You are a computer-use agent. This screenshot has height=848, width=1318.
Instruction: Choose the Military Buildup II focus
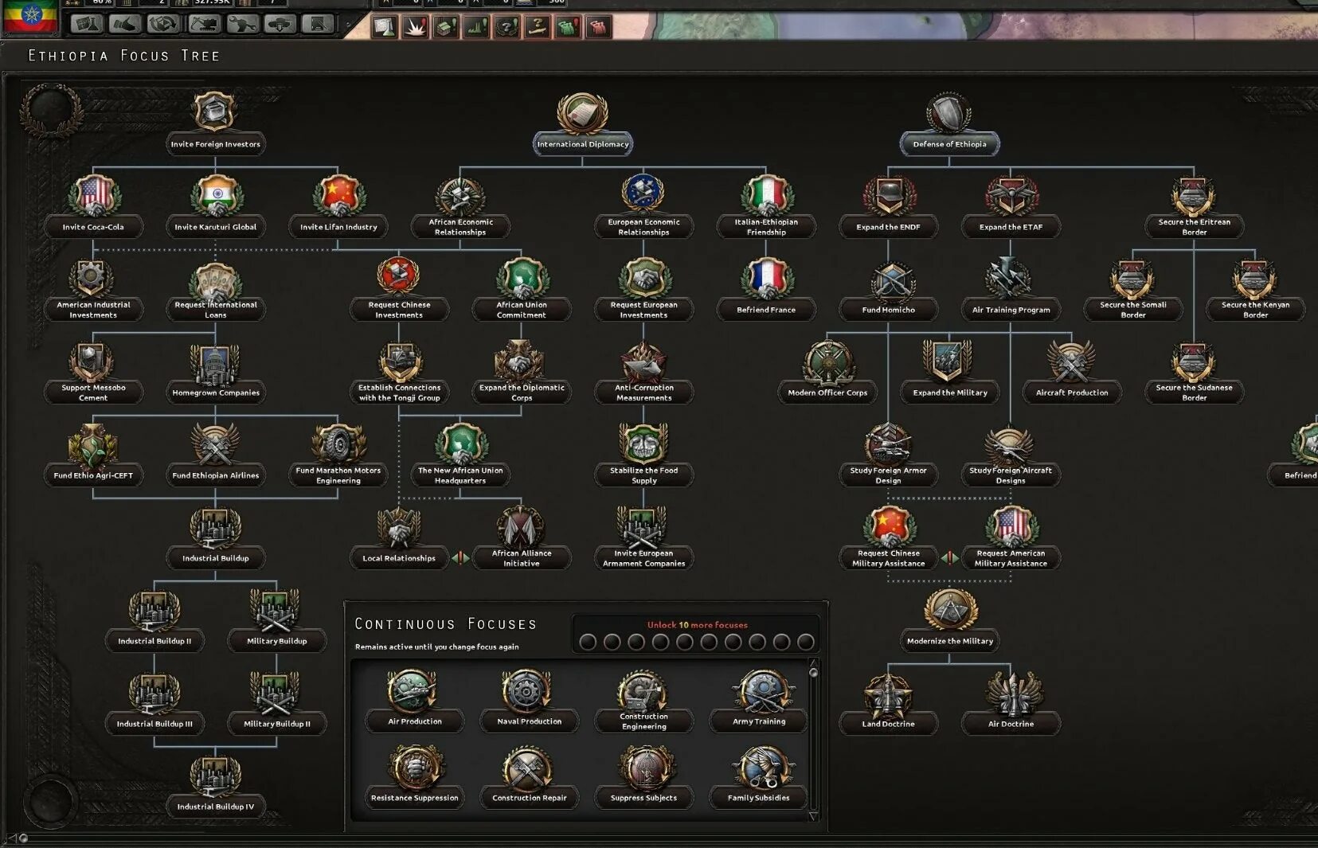(x=276, y=702)
